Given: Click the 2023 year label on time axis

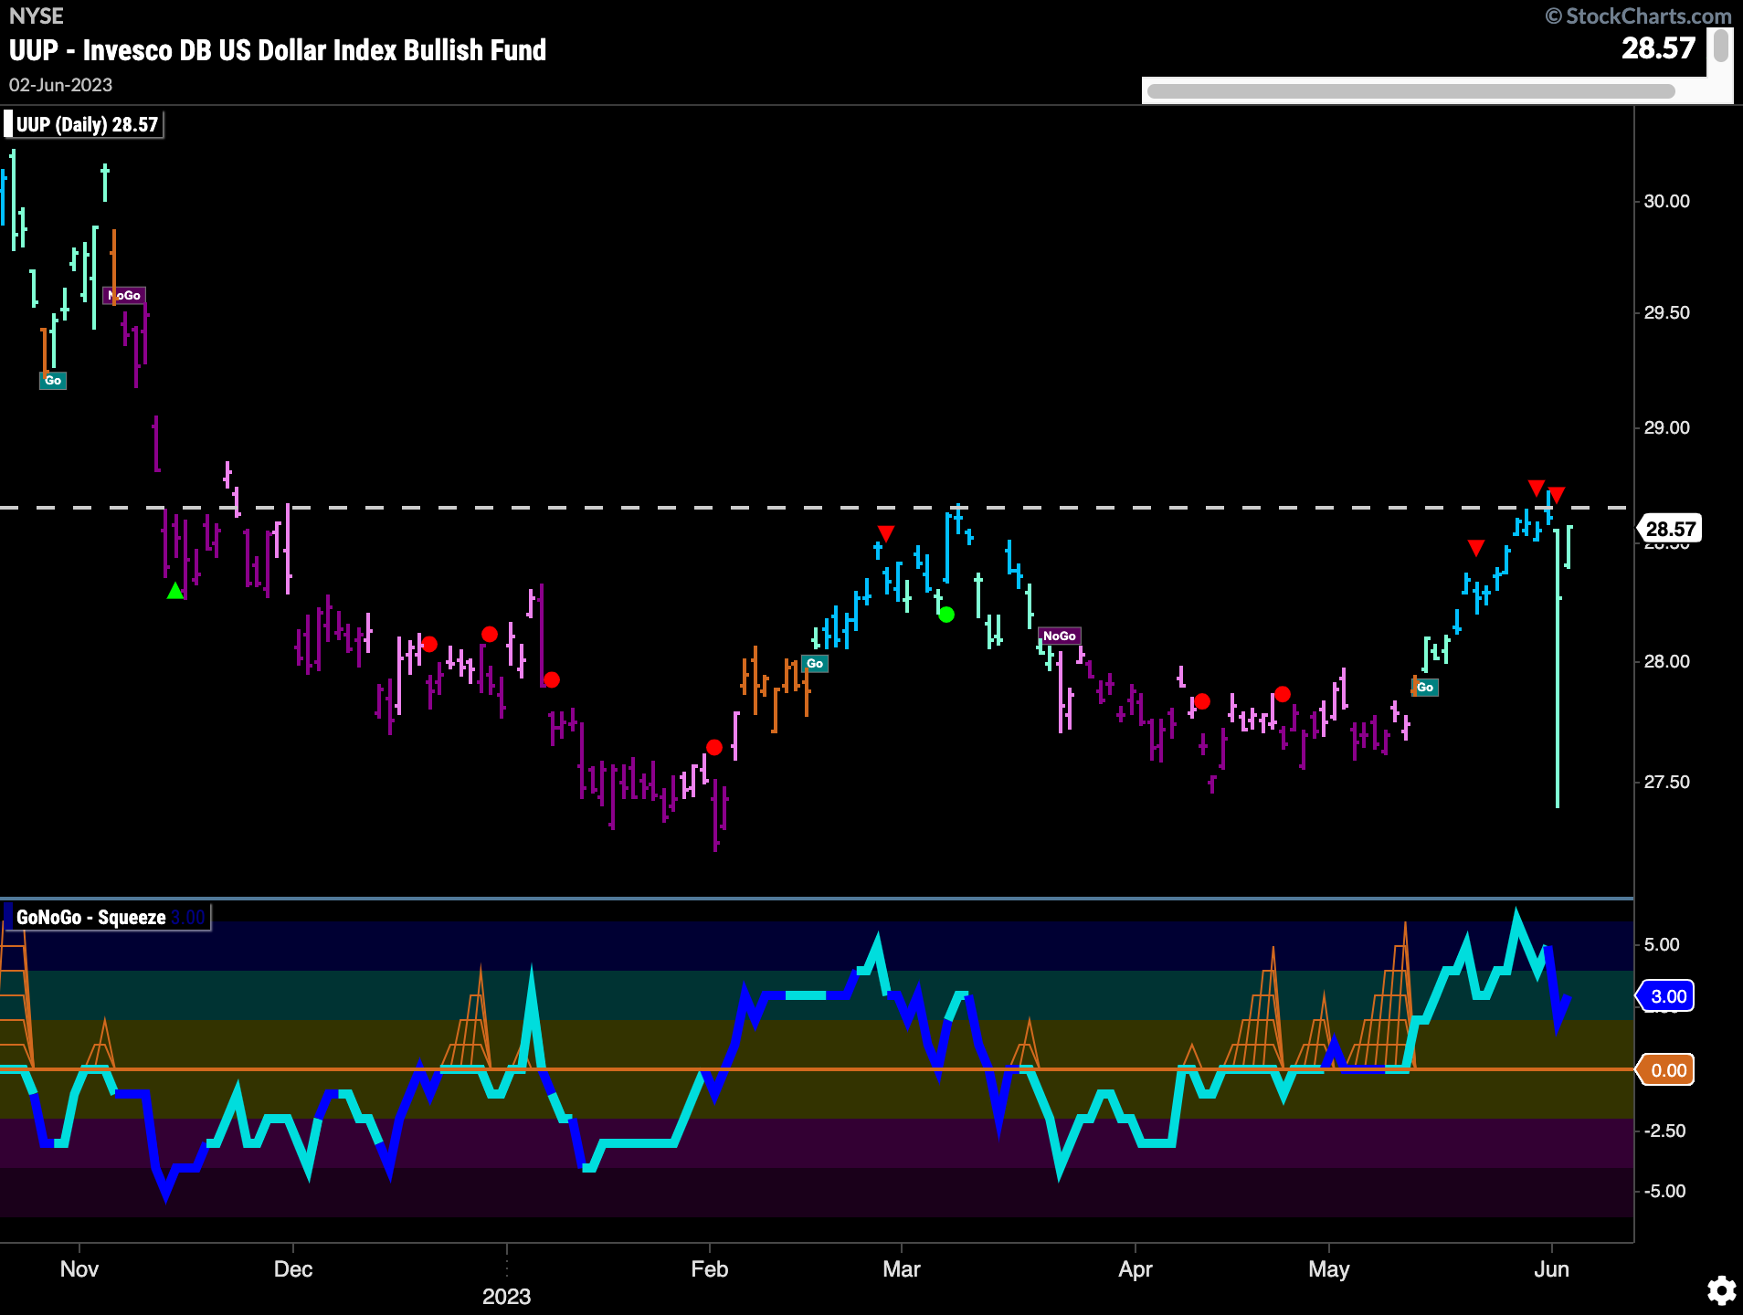Looking at the screenshot, I should pos(507,1297).
